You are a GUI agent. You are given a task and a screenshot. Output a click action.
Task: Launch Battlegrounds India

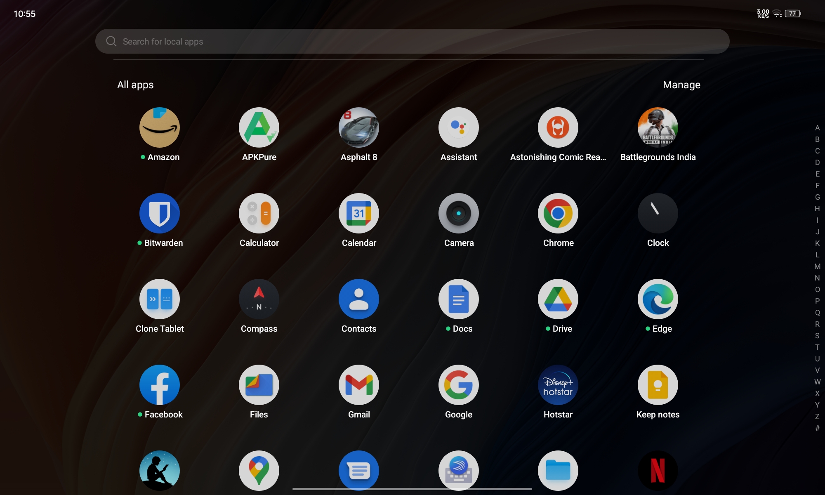(658, 127)
